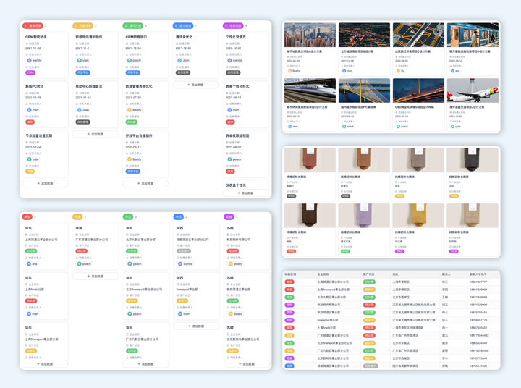Image resolution: width=521 pixels, height=388 pixels.
Task: Open the CRM智能助手 task card
Action: click(x=45, y=55)
